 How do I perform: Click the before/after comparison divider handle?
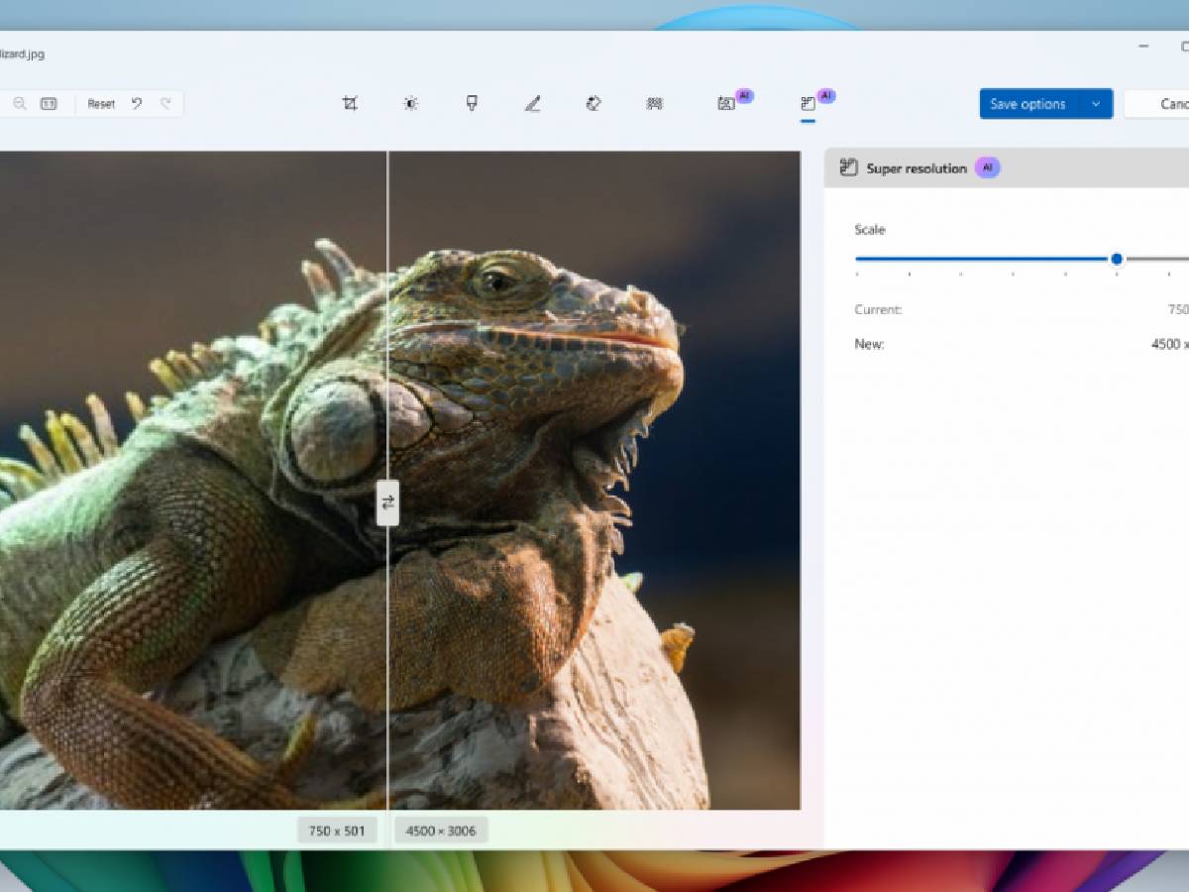(x=387, y=502)
